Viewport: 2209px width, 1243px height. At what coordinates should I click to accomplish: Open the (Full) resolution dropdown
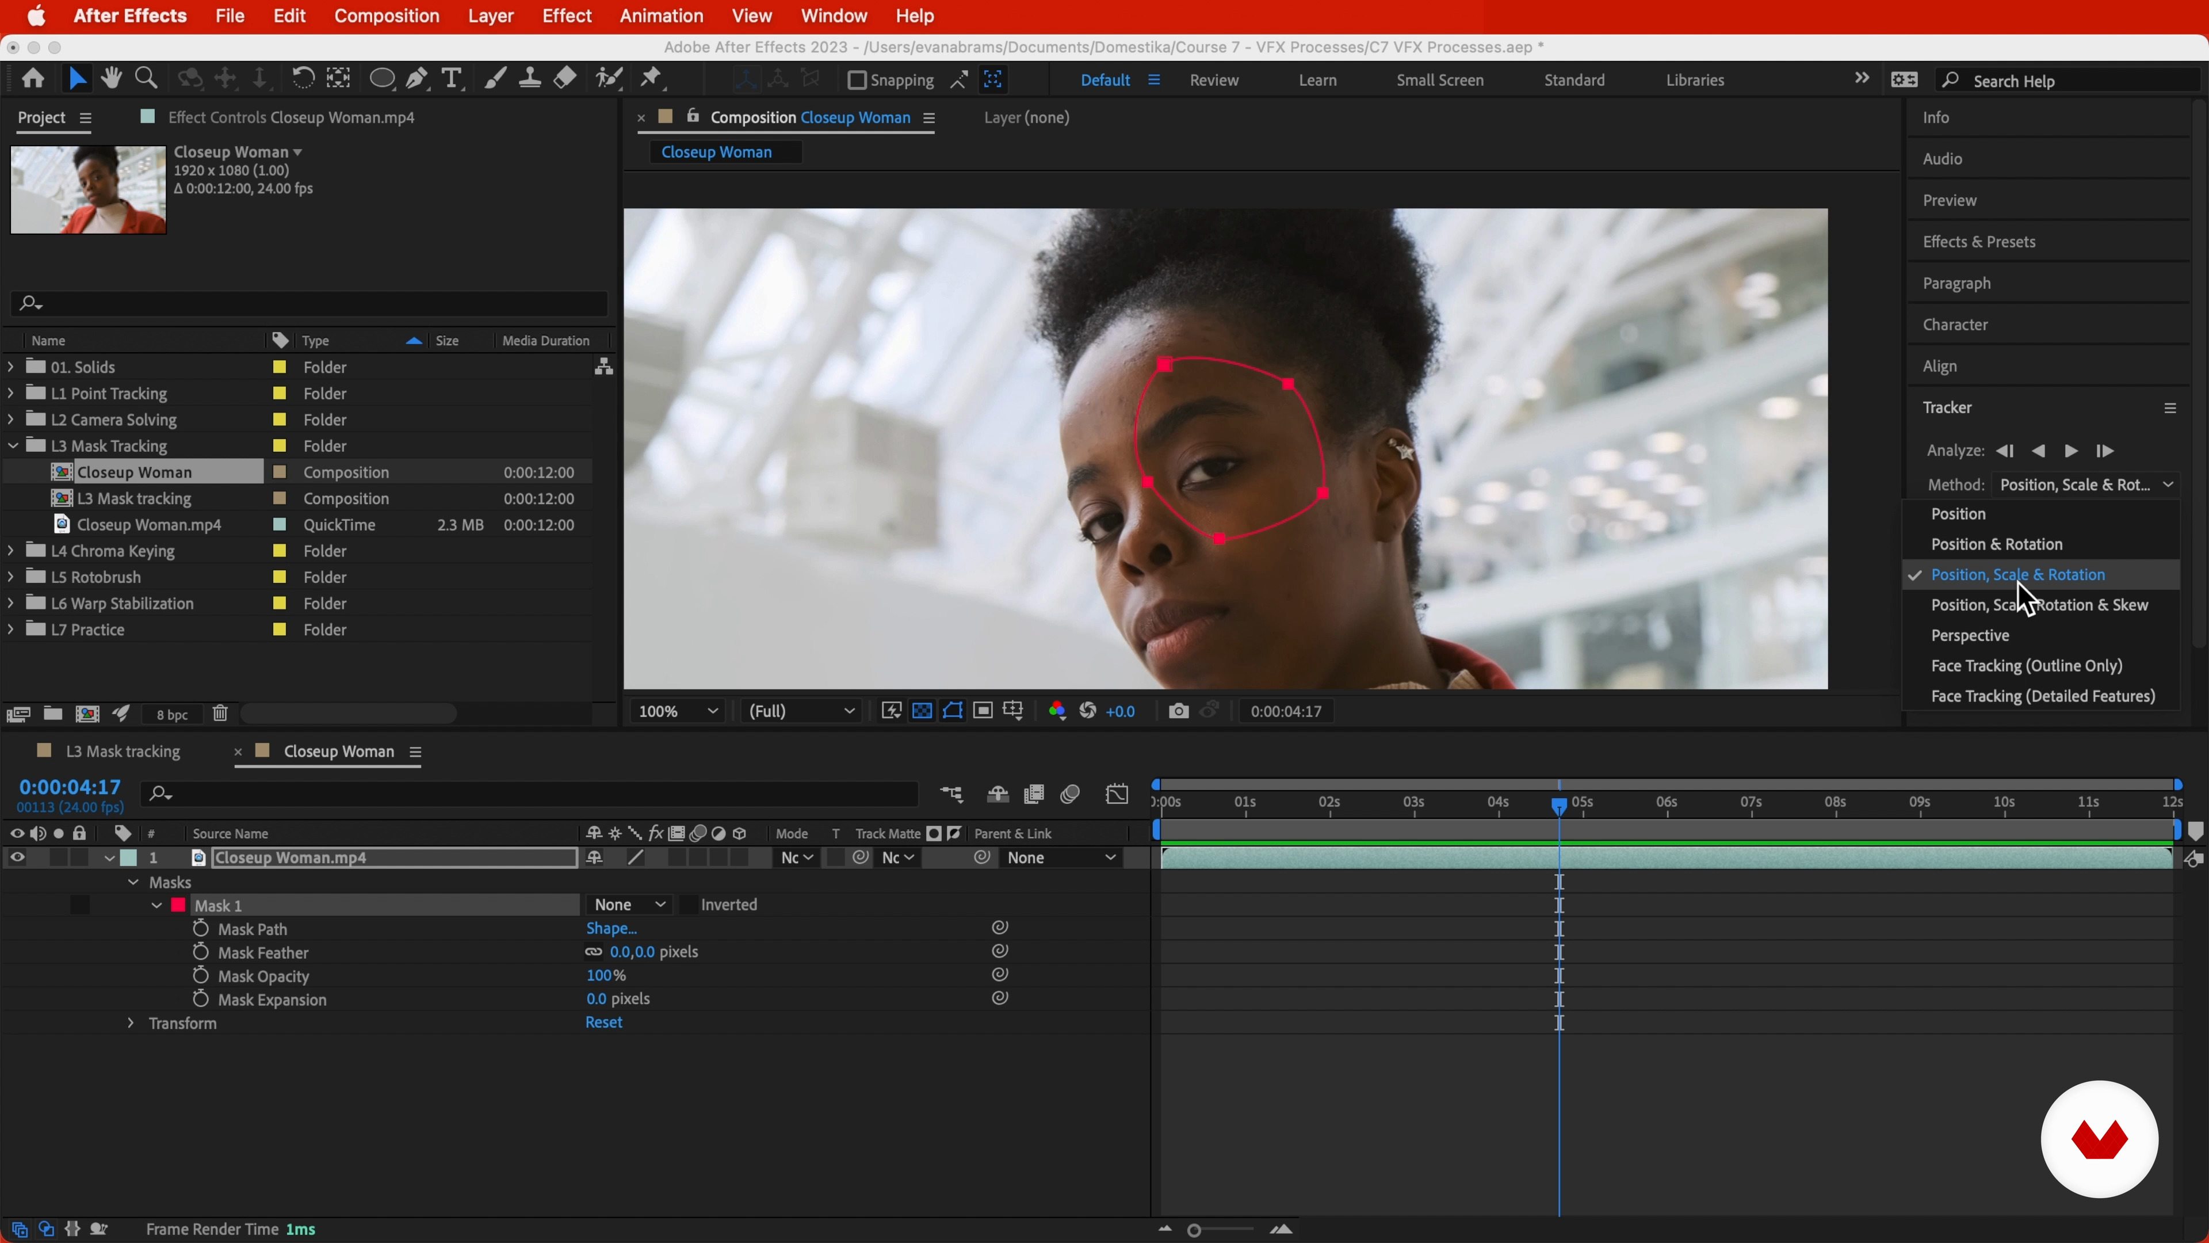point(801,711)
